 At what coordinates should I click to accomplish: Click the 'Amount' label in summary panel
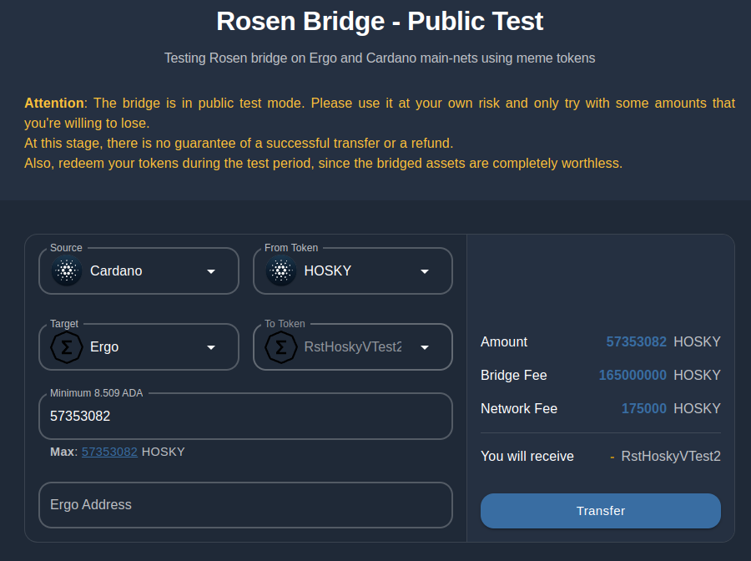(504, 341)
